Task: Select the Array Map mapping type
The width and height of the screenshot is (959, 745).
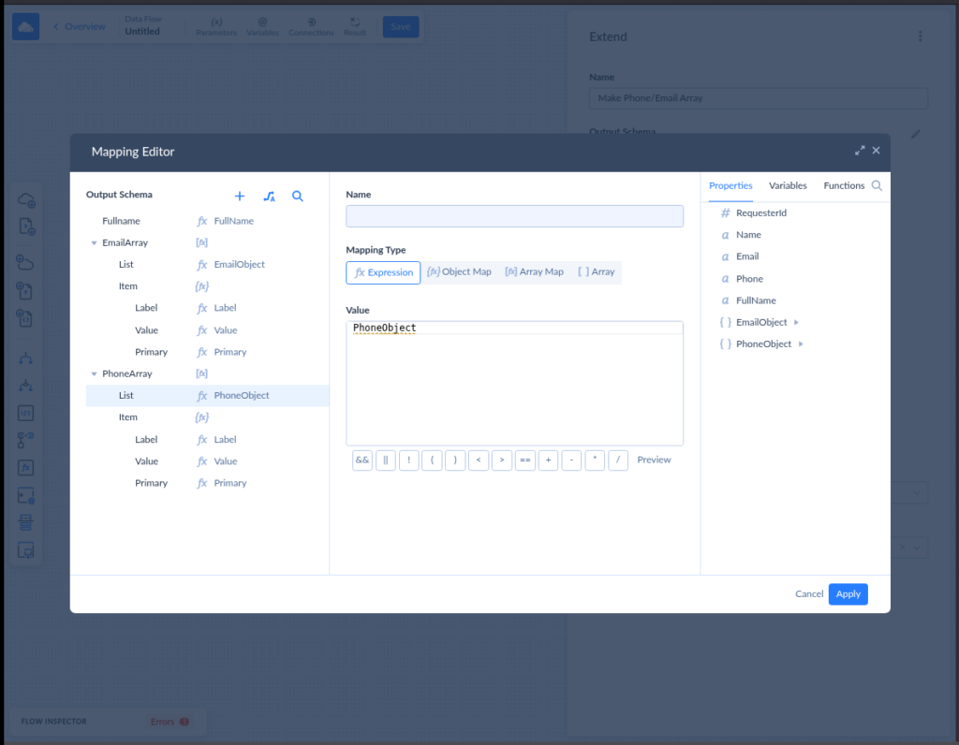Action: point(534,272)
